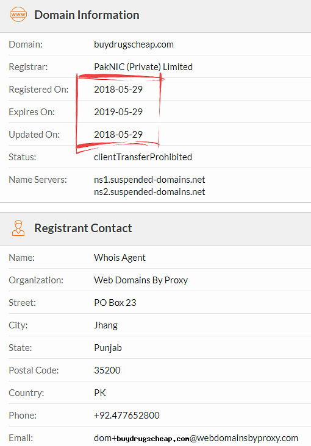Click the Postal Code: label

(x=34, y=370)
